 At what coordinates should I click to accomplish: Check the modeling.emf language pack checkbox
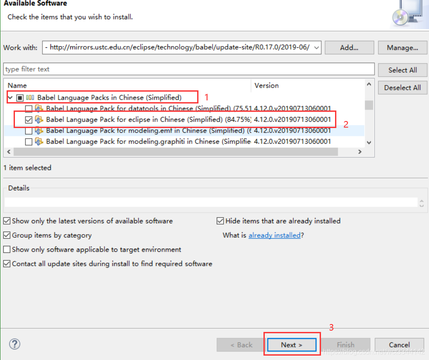tap(29, 131)
